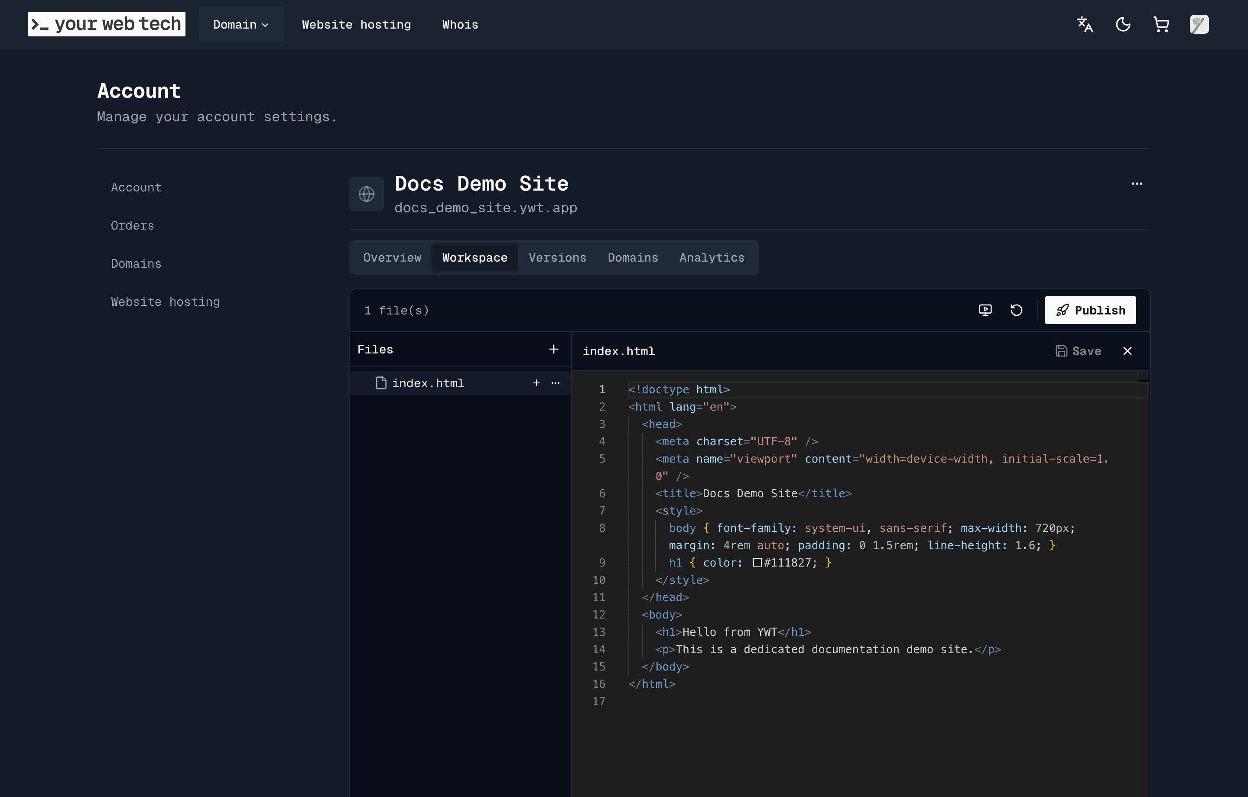Go to Website hosting in top nav

coord(356,24)
